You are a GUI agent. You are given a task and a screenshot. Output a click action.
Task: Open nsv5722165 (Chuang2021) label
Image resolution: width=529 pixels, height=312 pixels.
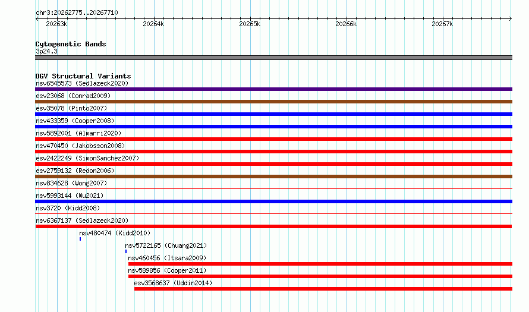tap(166, 245)
